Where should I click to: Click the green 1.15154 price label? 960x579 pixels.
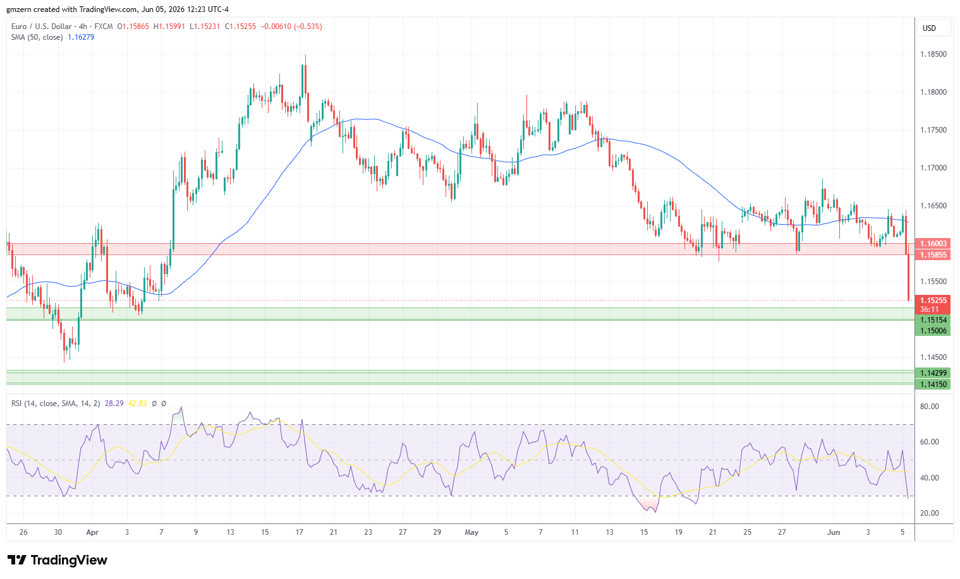pyautogui.click(x=933, y=321)
